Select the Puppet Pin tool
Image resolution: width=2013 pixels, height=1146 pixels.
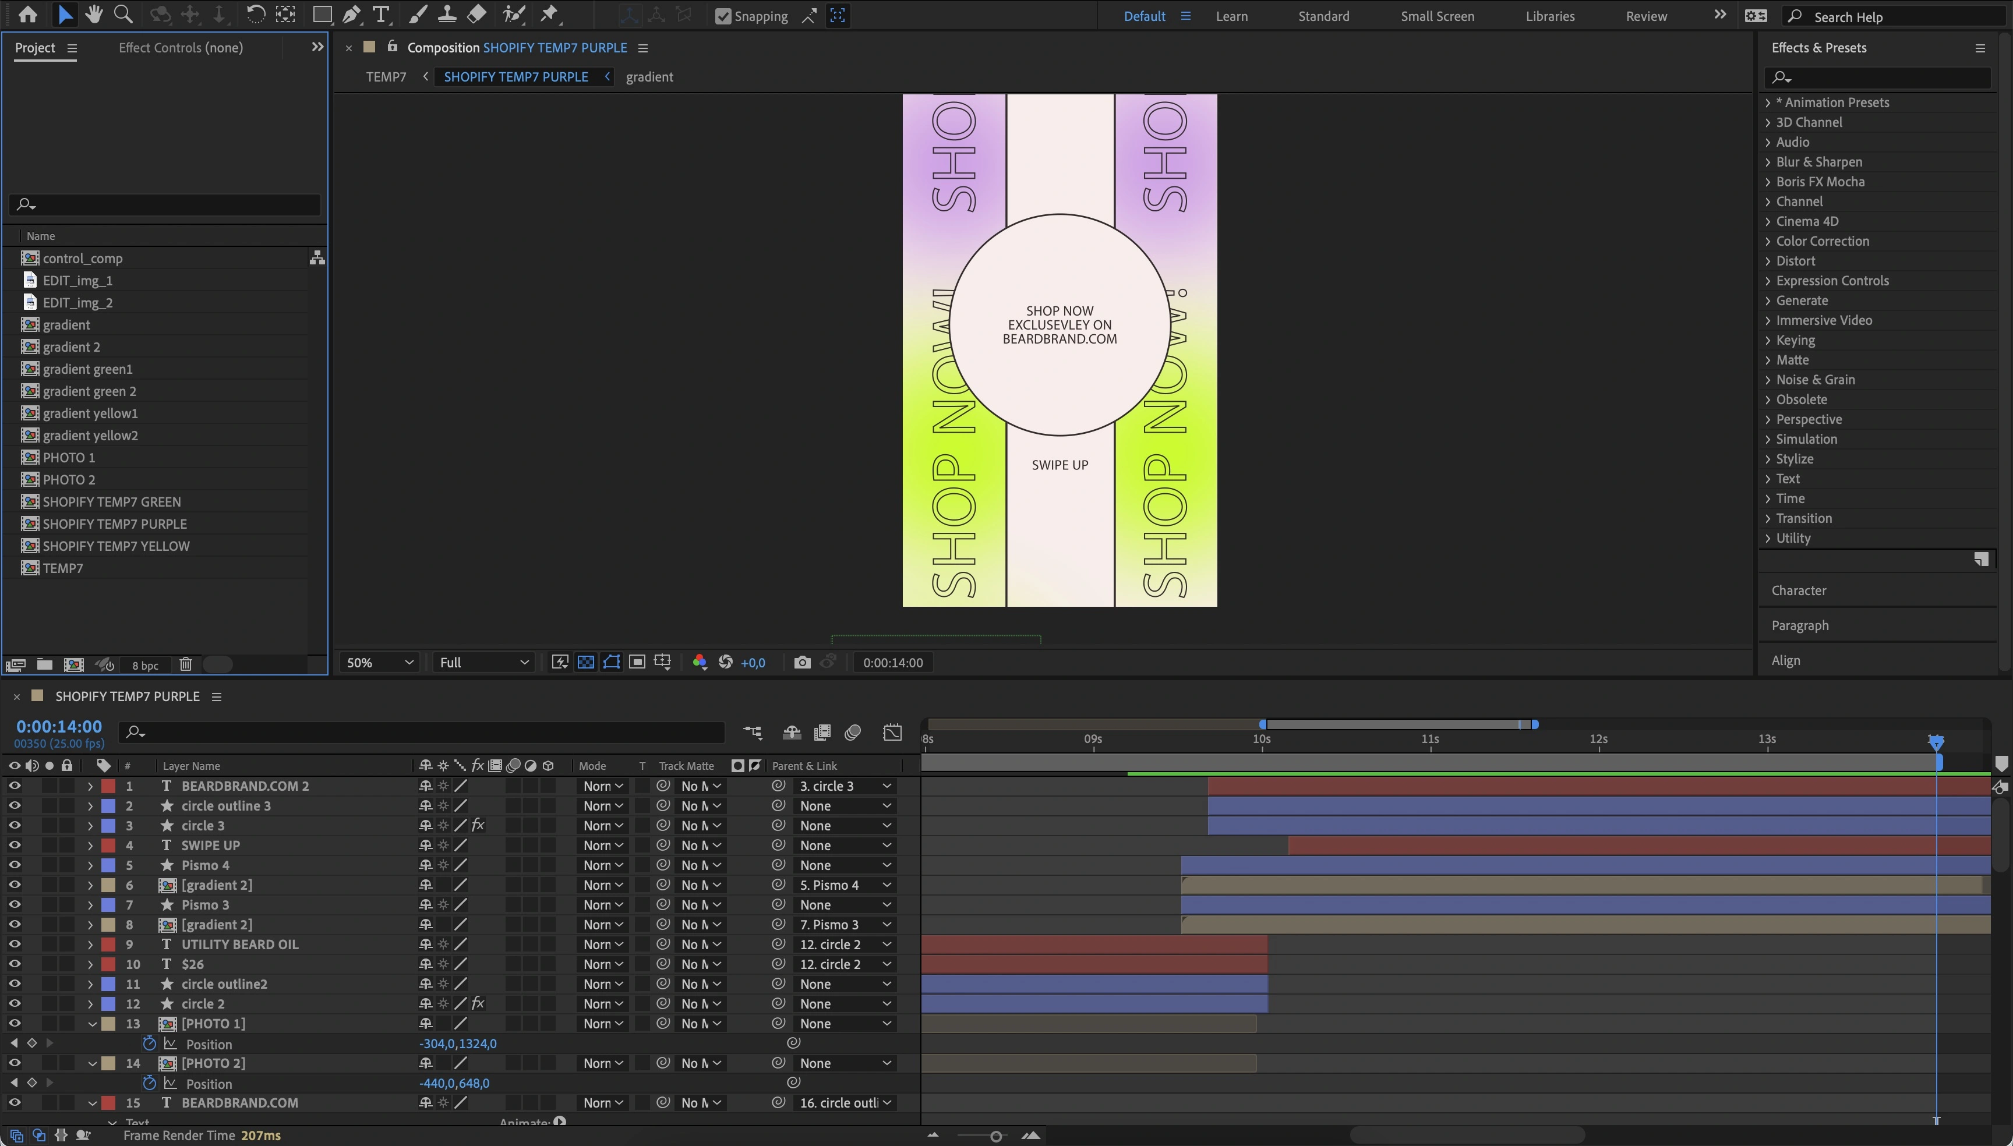549,14
